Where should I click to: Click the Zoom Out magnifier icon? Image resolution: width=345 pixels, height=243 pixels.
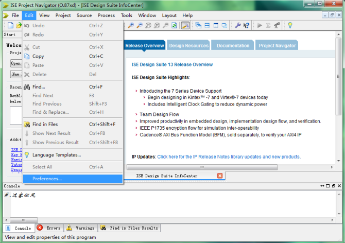(140, 25)
